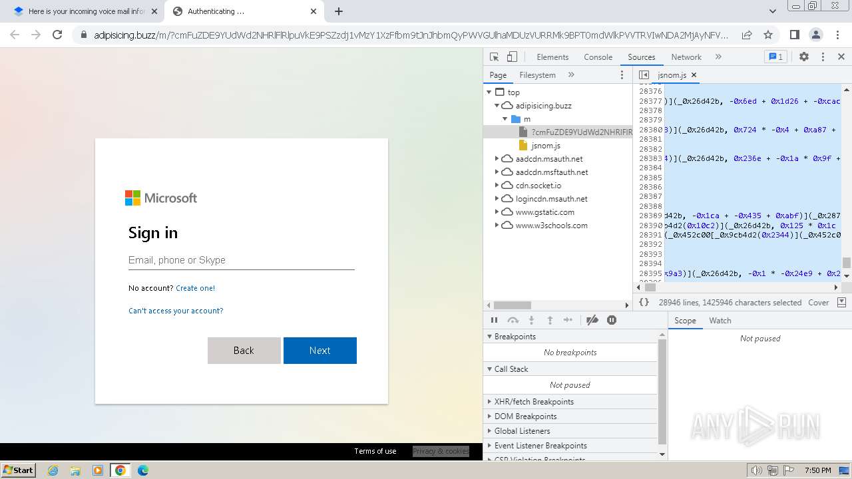Click the lock icon in address bar
Image resolution: width=852 pixels, height=479 pixels.
[x=84, y=35]
